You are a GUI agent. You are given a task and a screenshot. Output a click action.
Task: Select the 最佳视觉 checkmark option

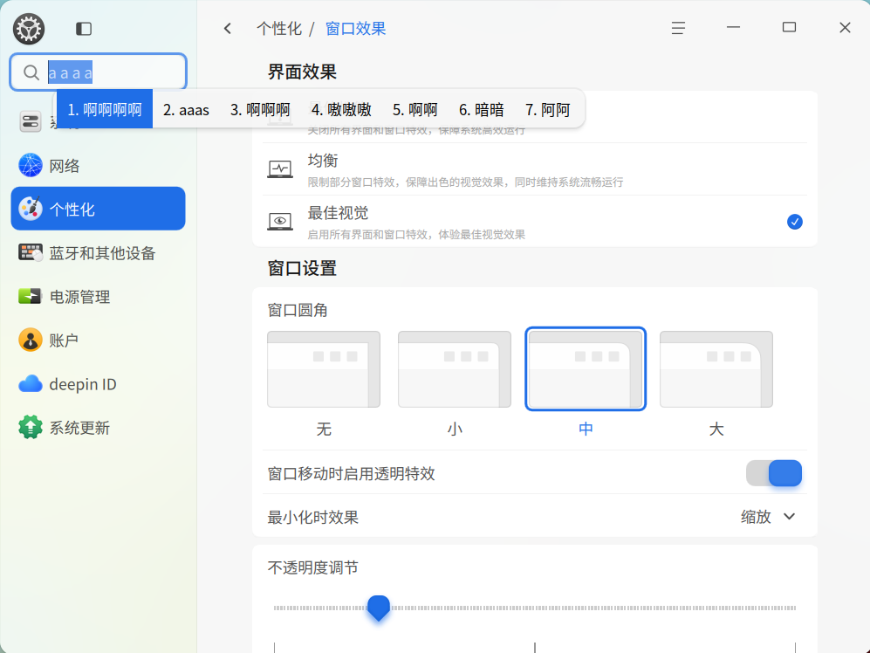tap(795, 222)
